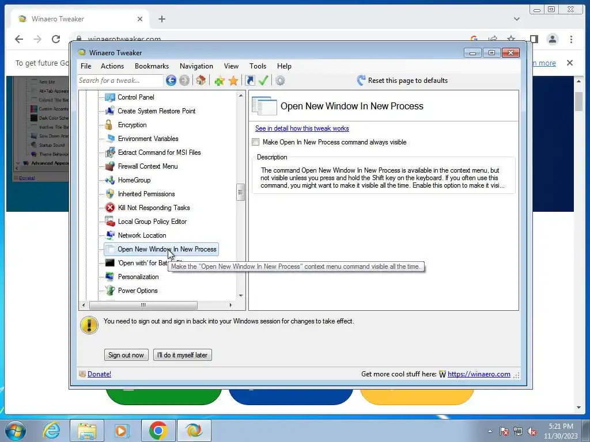Image resolution: width=590 pixels, height=442 pixels.
Task: Click the tree's vertical scrollbar thumb
Action: click(x=240, y=192)
